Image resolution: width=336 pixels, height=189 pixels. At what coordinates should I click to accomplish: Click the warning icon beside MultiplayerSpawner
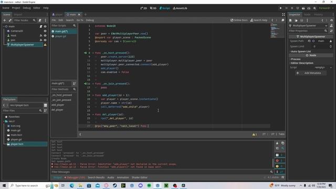(x=45, y=45)
